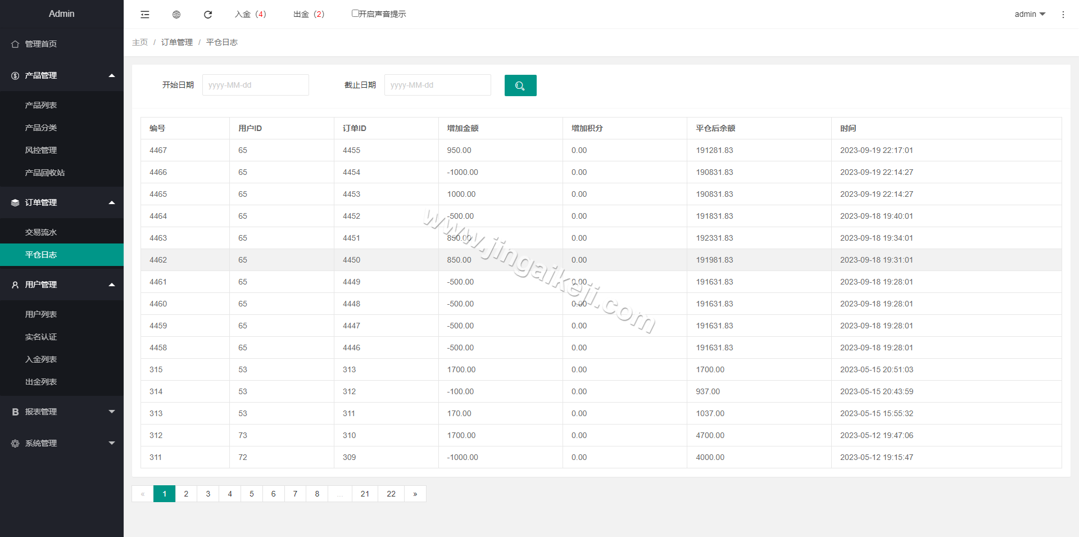Open the 出金 (2) notifications link
1079x537 pixels.
[309, 14]
